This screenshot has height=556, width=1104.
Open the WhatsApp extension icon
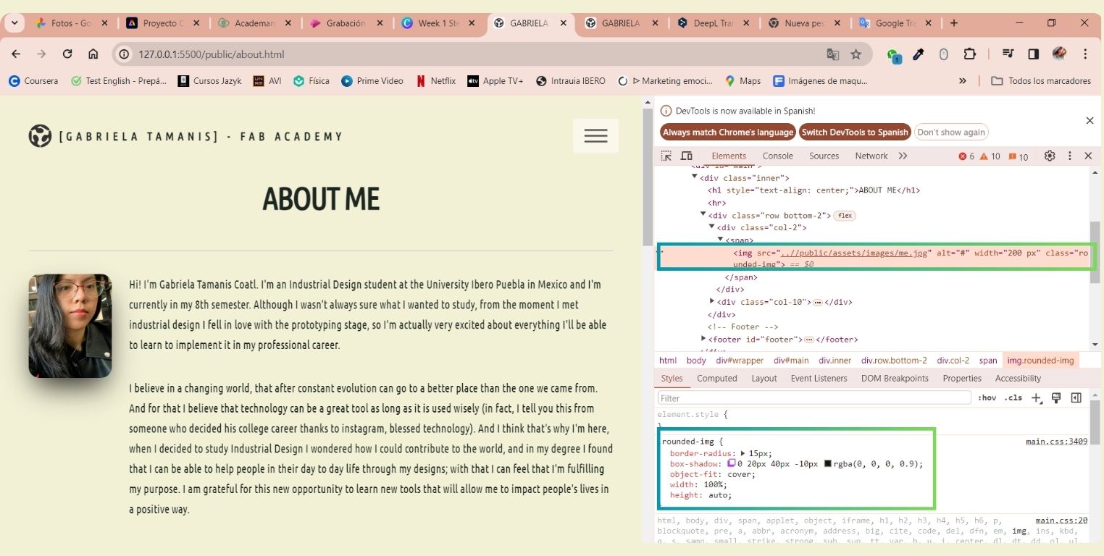pos(894,54)
